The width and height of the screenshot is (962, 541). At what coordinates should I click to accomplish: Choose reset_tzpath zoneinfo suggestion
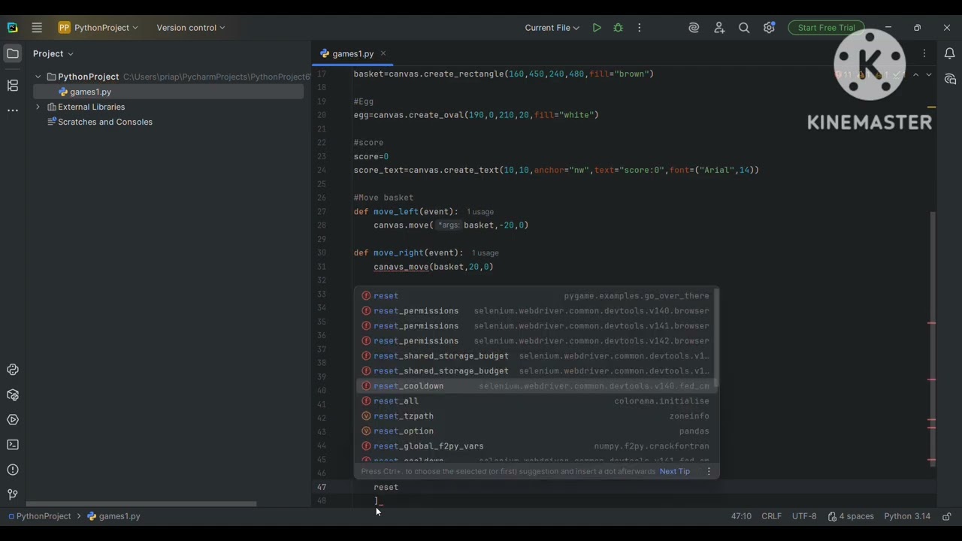click(x=536, y=416)
